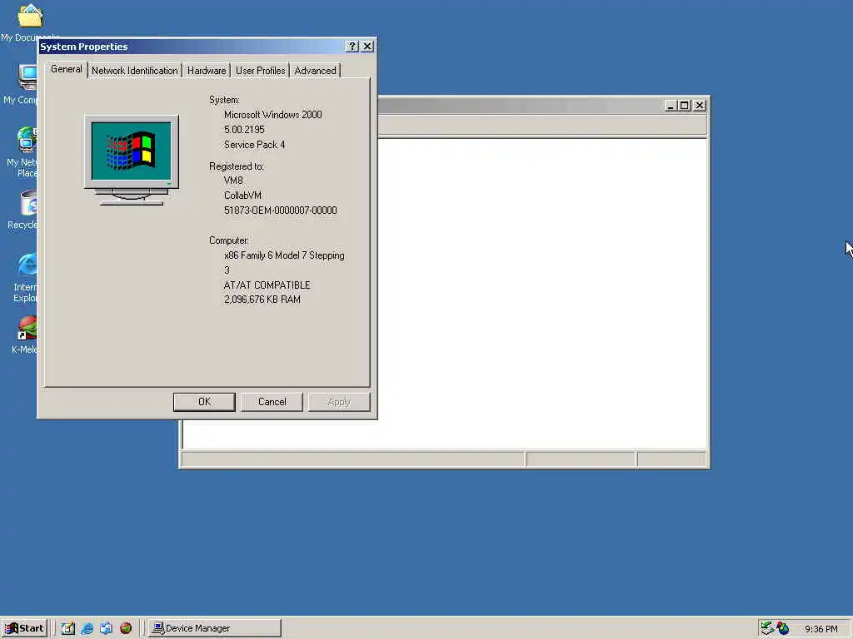Maximize the Device Manager window
Screen dimensions: 853x639
point(685,106)
